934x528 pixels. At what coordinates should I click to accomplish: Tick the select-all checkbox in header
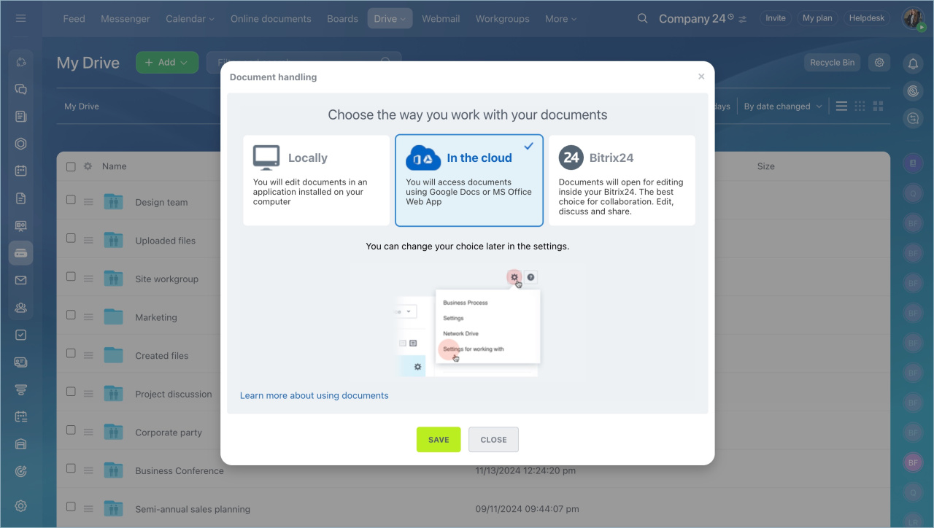71,166
